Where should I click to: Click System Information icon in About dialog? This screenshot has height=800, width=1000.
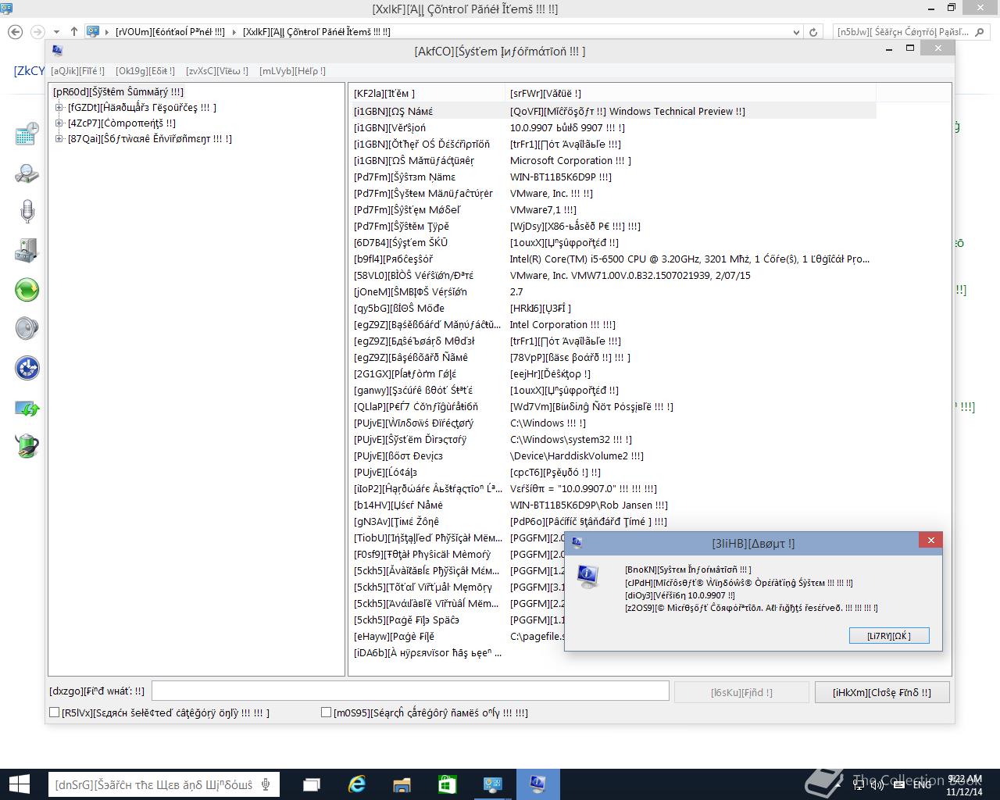pos(587,576)
